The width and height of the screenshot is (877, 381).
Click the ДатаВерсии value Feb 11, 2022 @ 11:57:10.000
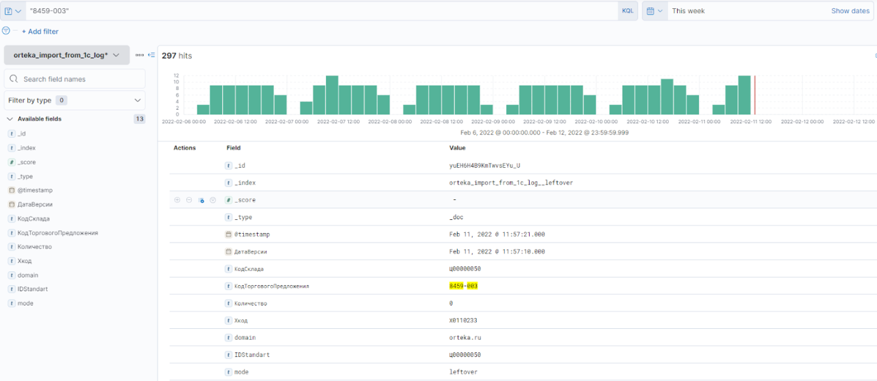(497, 251)
